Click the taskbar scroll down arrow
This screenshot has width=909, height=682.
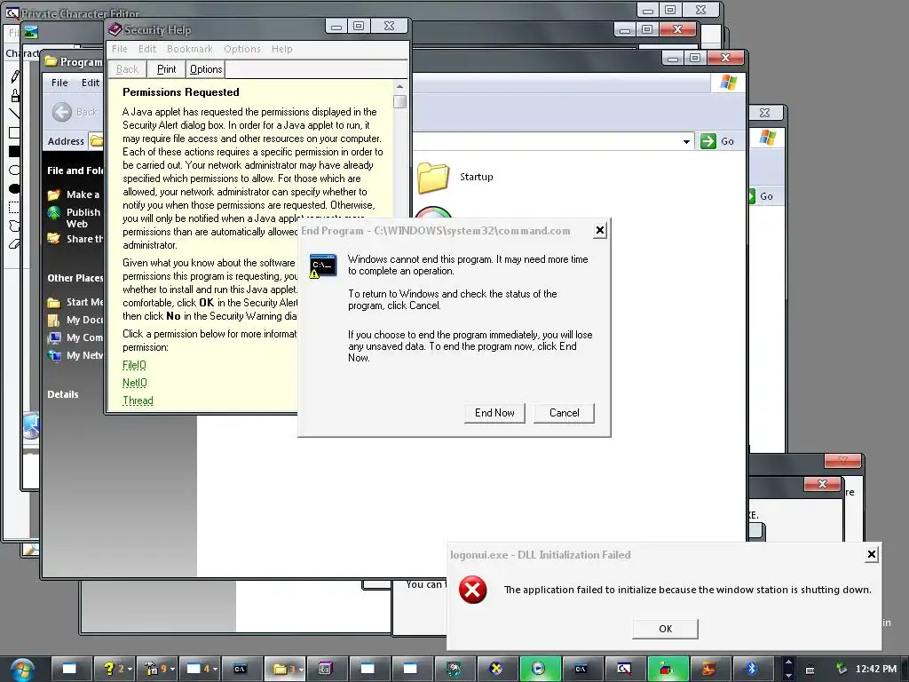[788, 676]
